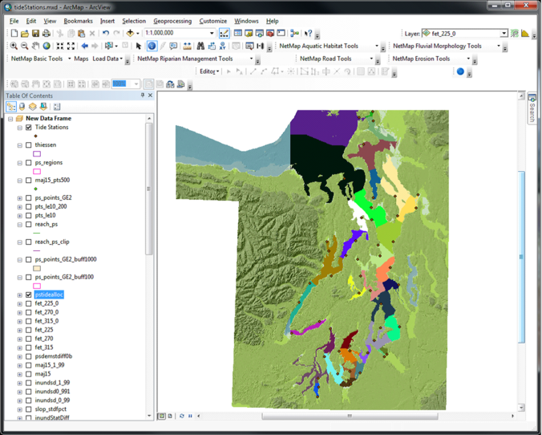
Task: Select the Identify tool
Action: point(152,47)
